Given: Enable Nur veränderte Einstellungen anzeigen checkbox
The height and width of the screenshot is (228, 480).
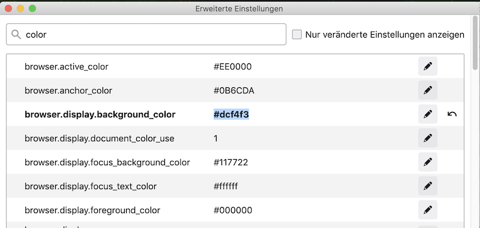Looking at the screenshot, I should click(296, 35).
